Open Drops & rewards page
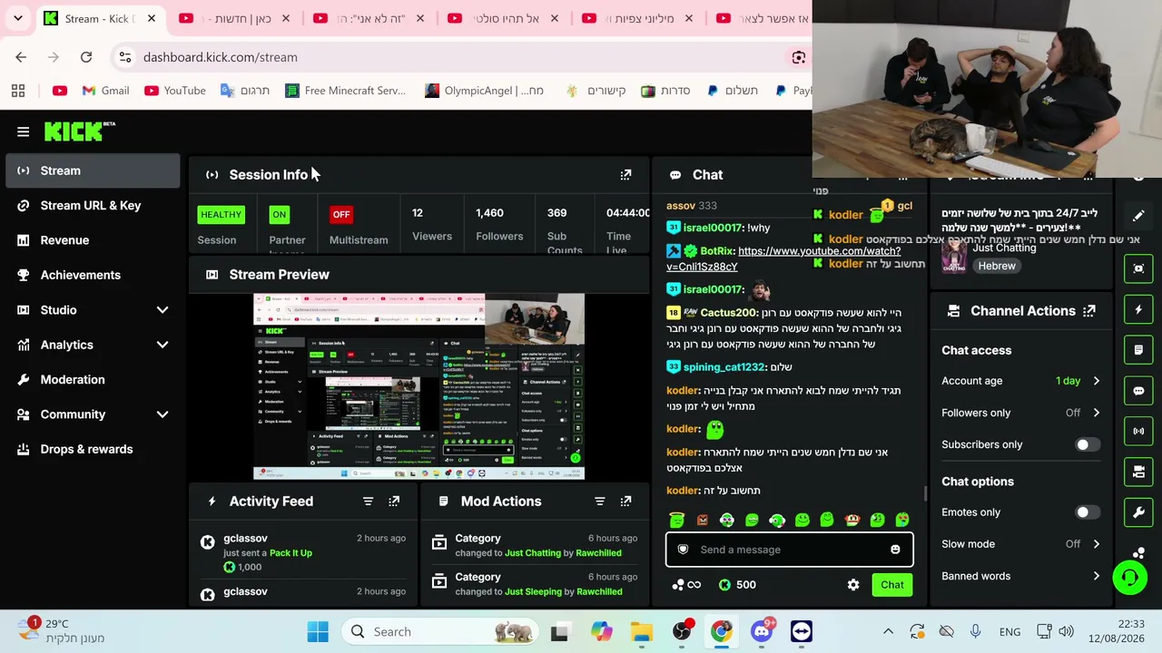1162x653 pixels. pyautogui.click(x=93, y=449)
